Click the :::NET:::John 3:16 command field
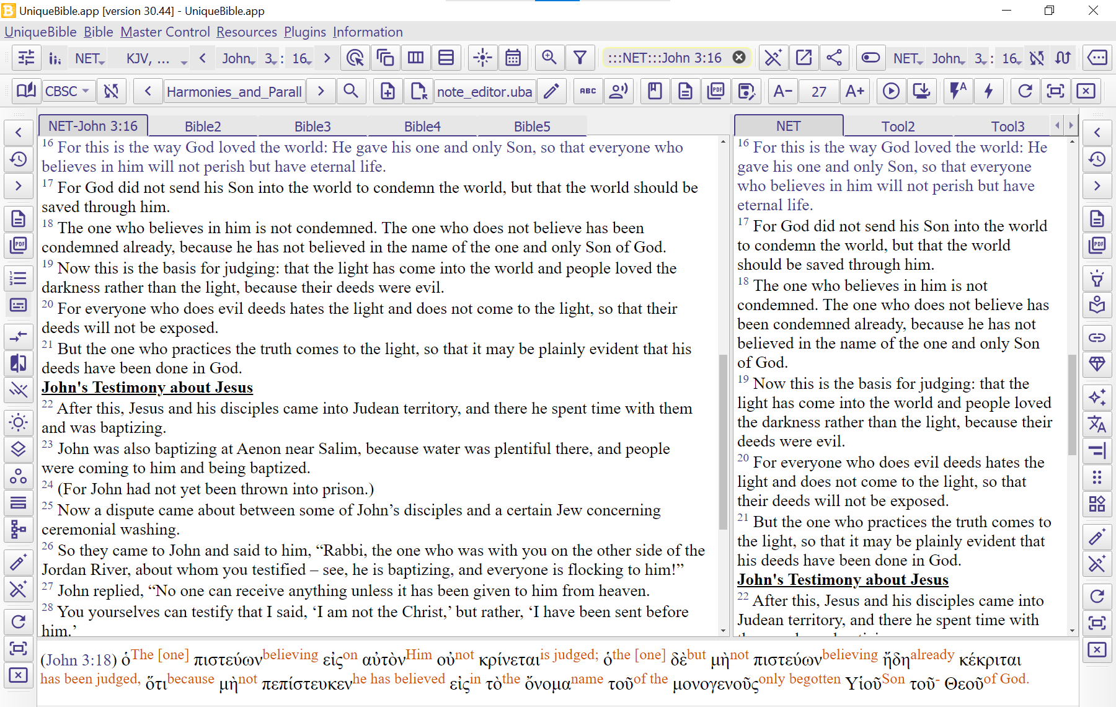This screenshot has width=1116, height=707. tap(676, 58)
